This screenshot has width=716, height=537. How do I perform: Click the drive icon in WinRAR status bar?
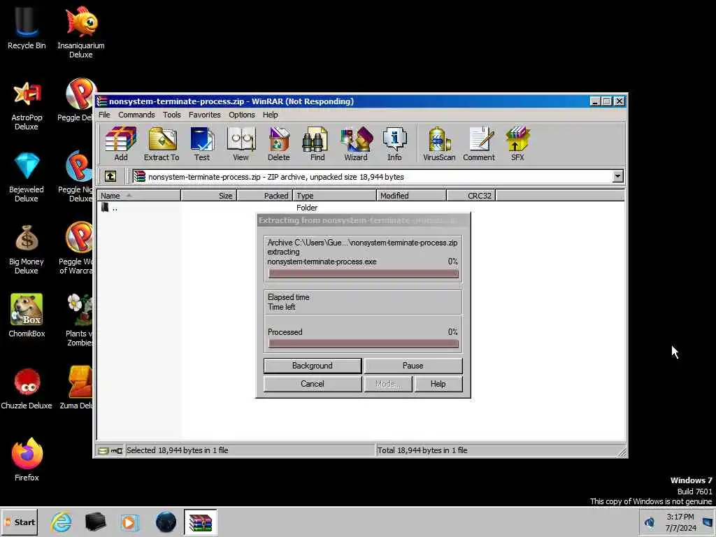103,451
